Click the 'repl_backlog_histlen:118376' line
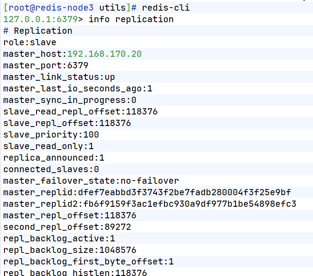 (x=75, y=272)
